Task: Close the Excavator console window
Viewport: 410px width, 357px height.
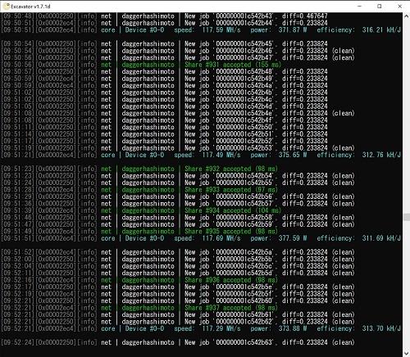Action: (x=399, y=6)
